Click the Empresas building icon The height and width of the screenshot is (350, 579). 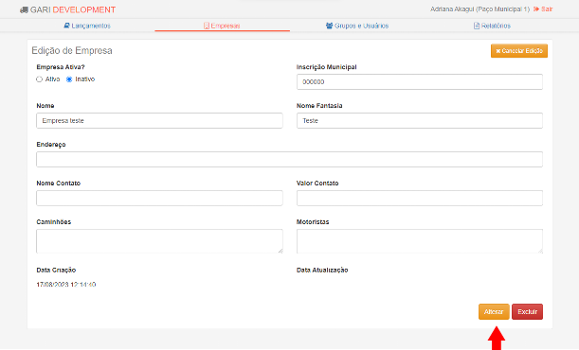click(x=207, y=26)
